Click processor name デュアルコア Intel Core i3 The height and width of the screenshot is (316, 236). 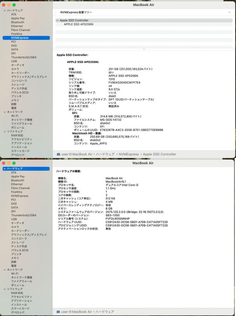click(122, 185)
